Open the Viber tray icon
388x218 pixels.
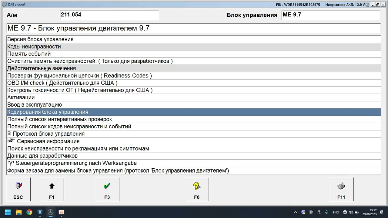(303, 212)
